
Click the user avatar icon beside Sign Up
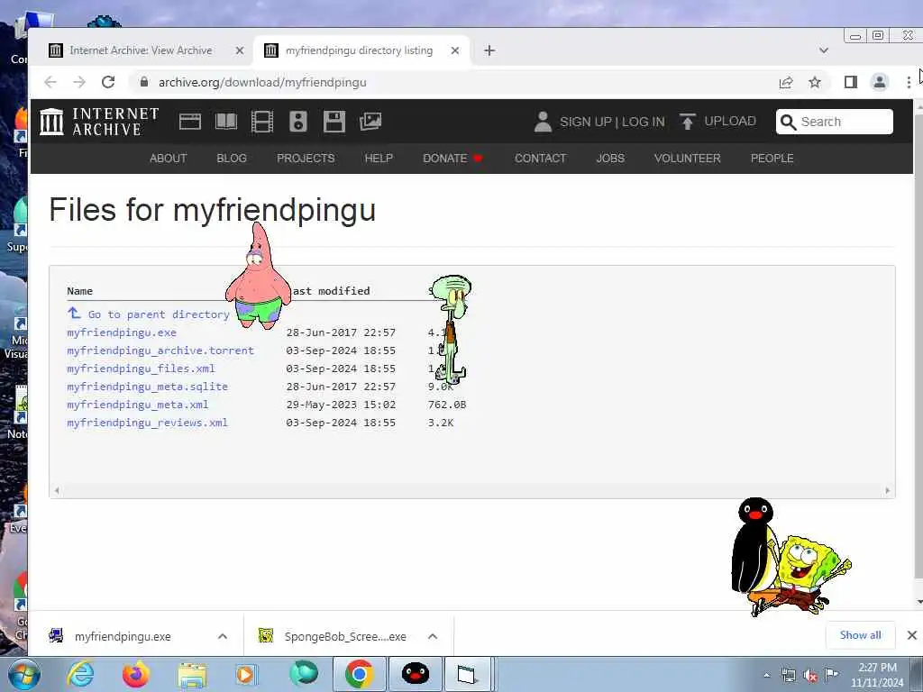click(x=542, y=122)
